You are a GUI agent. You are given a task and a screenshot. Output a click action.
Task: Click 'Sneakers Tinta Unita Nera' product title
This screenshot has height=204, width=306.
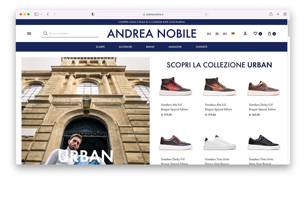tap(261, 162)
